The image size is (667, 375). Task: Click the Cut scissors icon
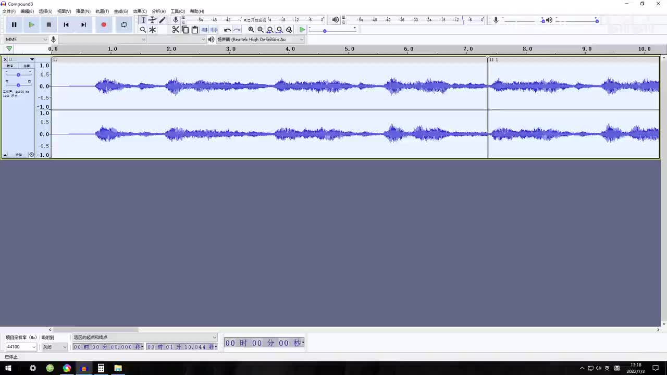[x=176, y=30]
